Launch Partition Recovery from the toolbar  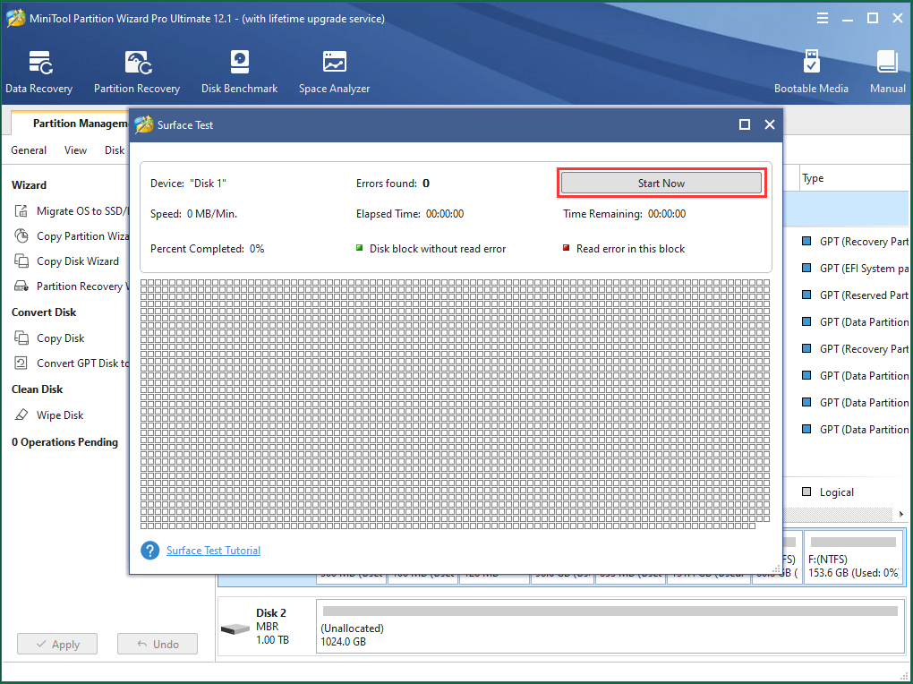[137, 72]
